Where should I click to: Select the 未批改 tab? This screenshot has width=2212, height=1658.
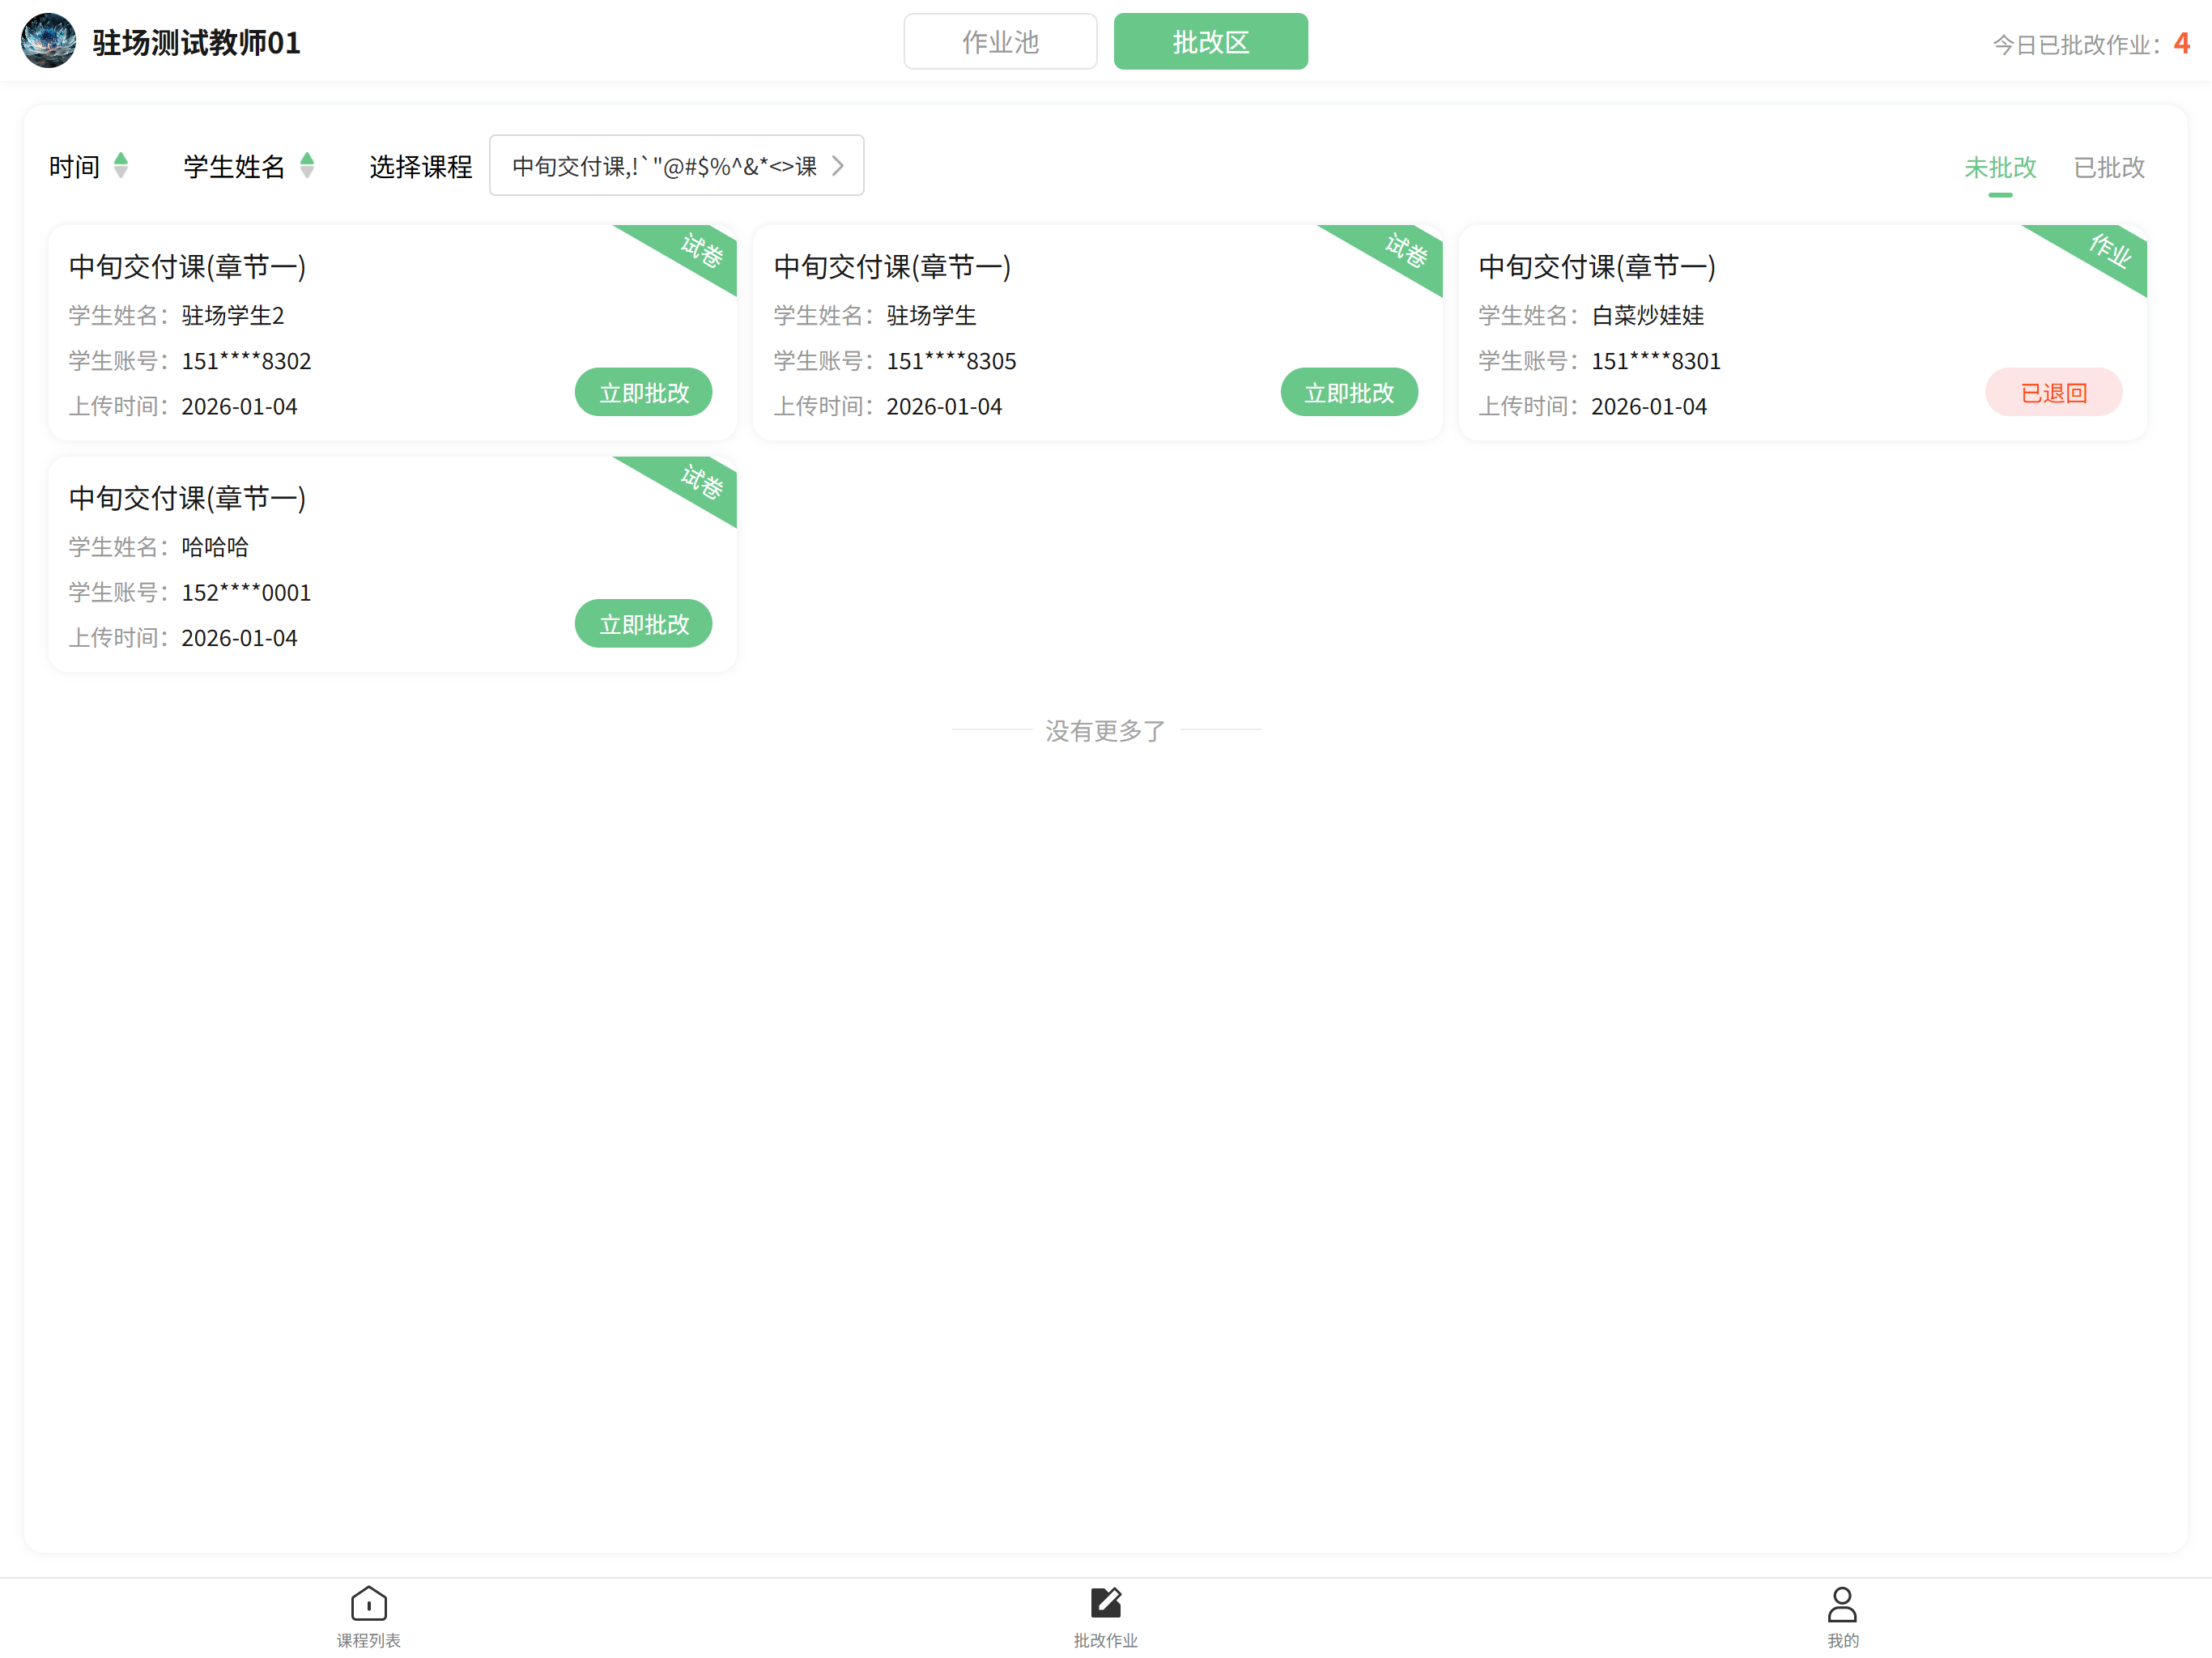pos(1999,167)
